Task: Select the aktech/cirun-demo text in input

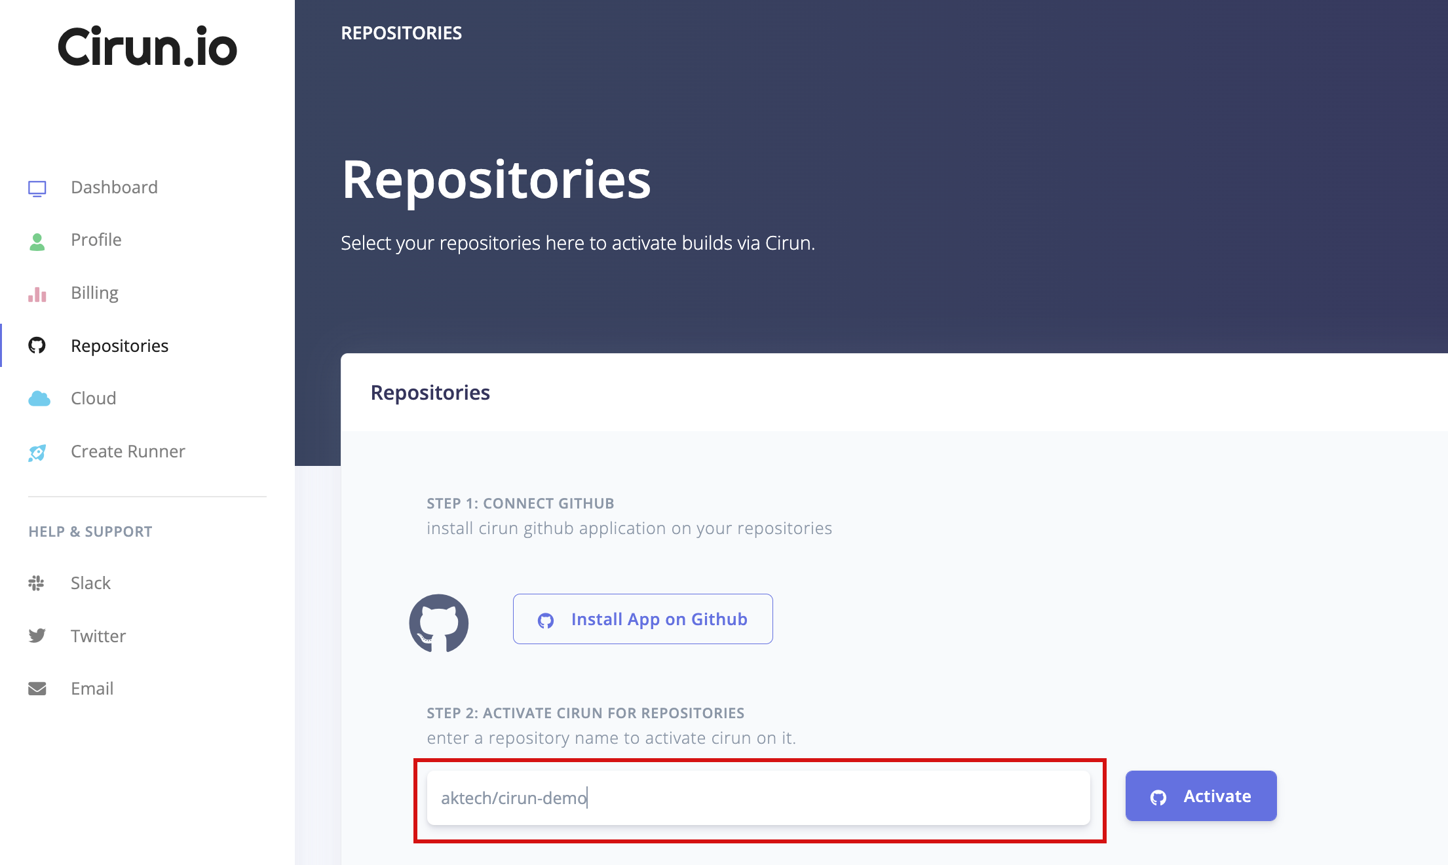Action: tap(515, 798)
